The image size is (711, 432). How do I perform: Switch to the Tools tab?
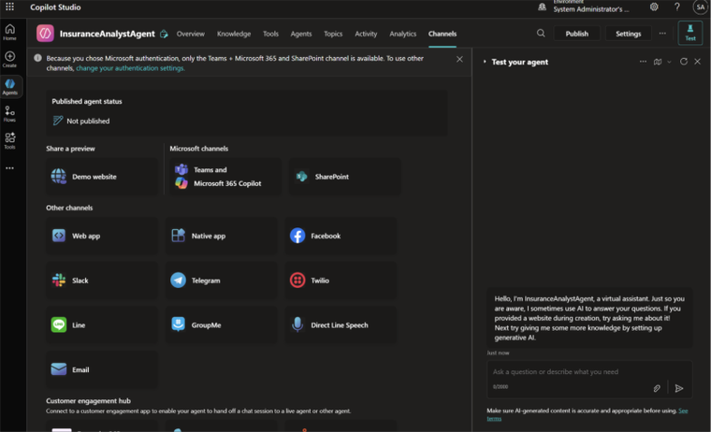(270, 34)
